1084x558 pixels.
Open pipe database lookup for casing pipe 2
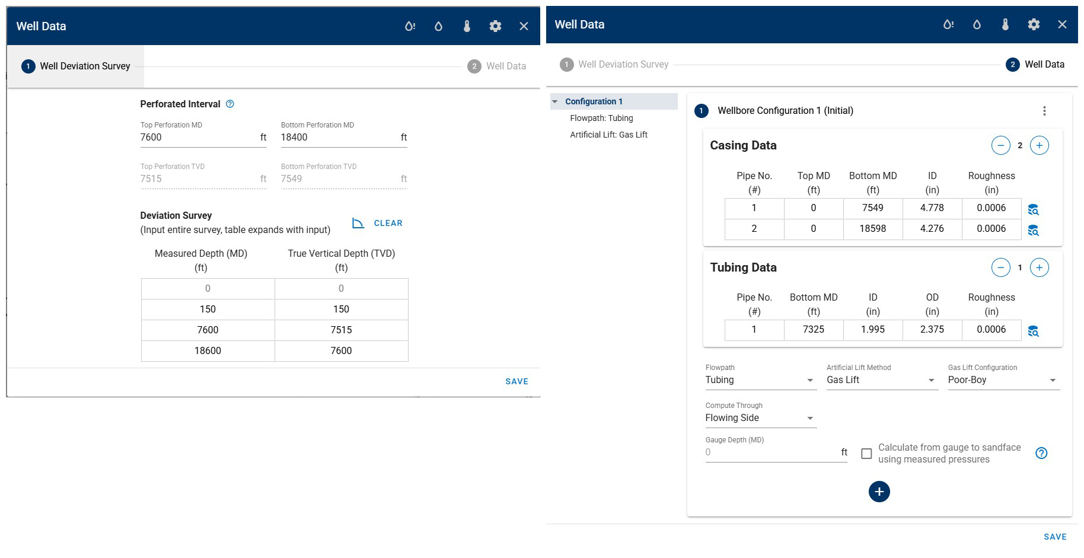coord(1033,230)
